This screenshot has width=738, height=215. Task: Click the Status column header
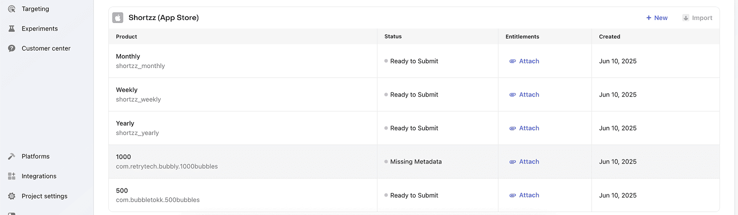coord(393,36)
